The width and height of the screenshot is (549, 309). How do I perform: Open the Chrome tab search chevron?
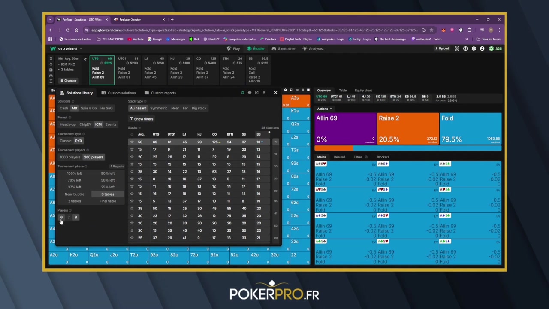50,19
